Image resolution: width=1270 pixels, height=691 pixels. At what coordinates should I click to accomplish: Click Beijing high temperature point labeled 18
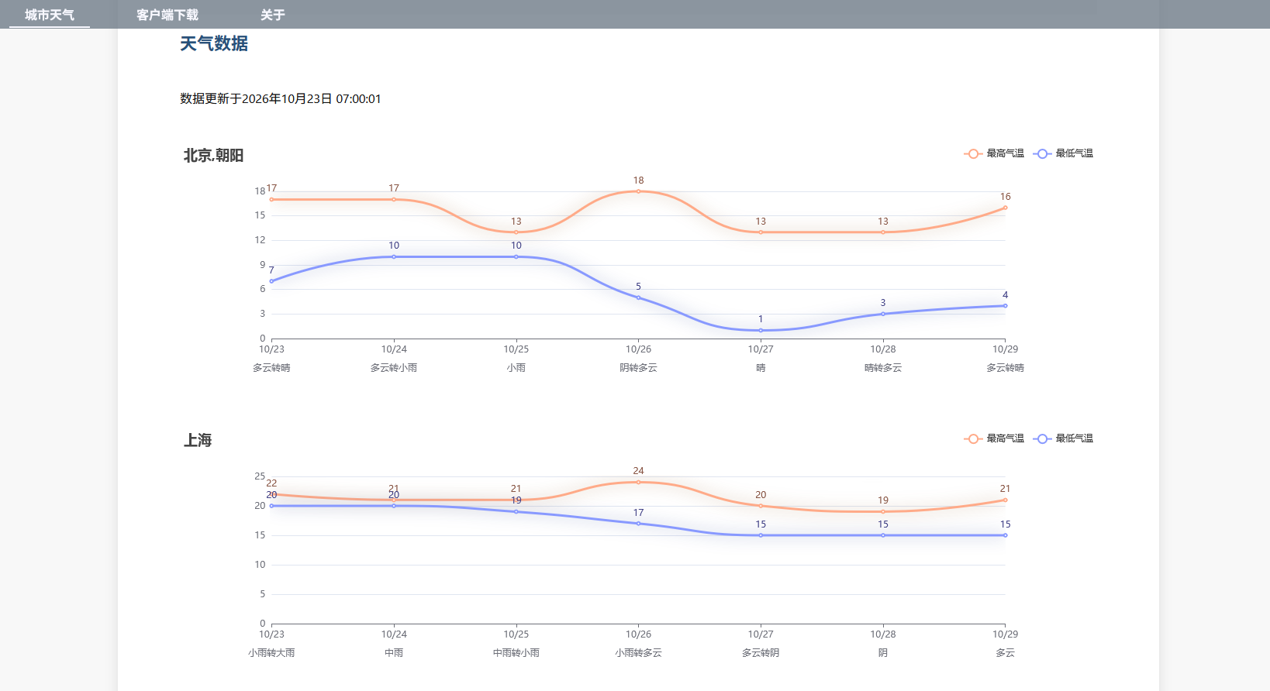pyautogui.click(x=639, y=191)
